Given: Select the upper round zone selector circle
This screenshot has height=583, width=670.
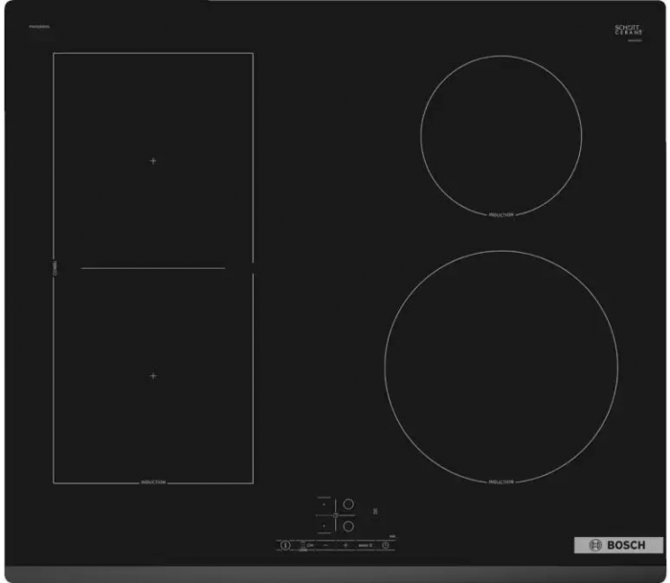Looking at the screenshot, I should (348, 504).
